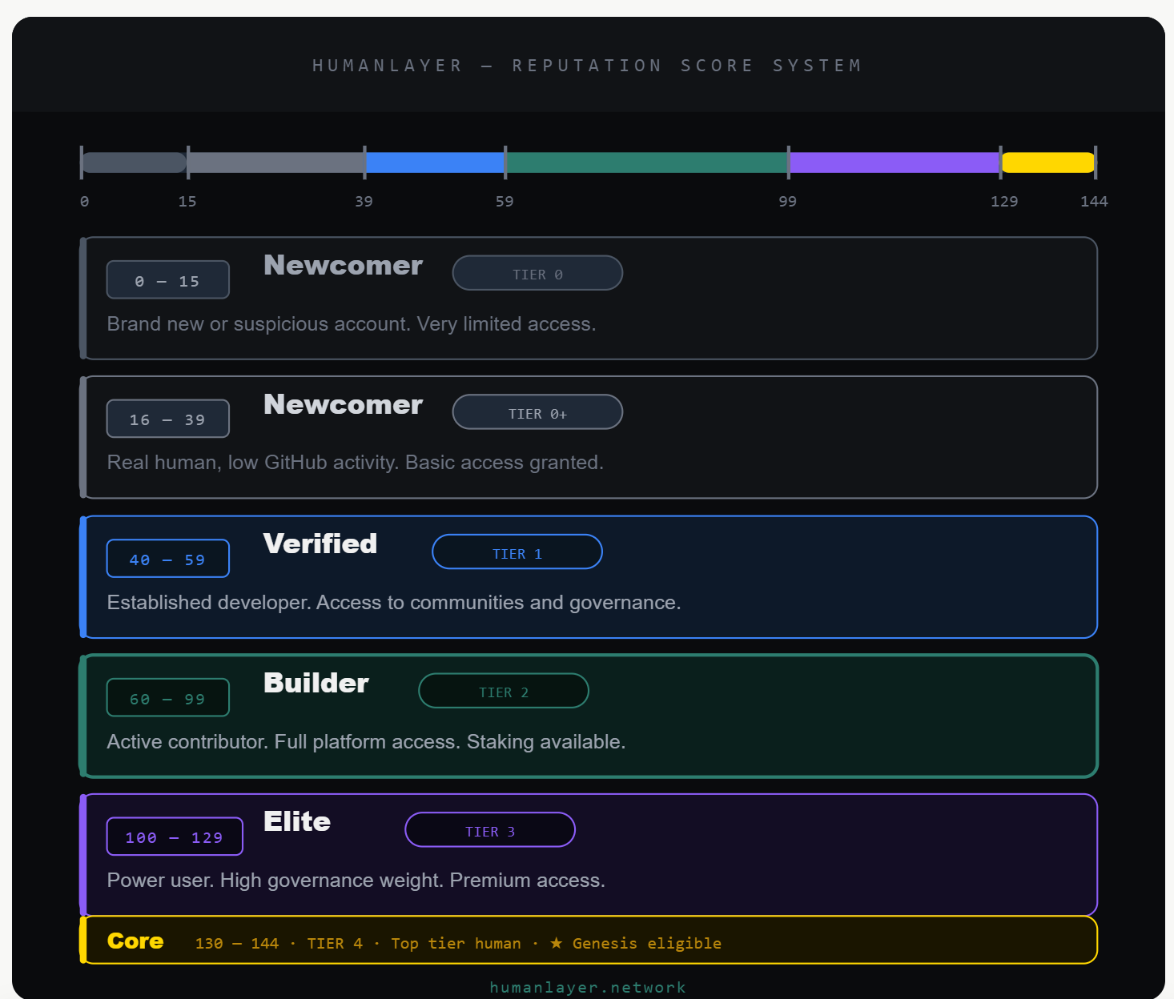Click the scale label 15

click(x=187, y=202)
